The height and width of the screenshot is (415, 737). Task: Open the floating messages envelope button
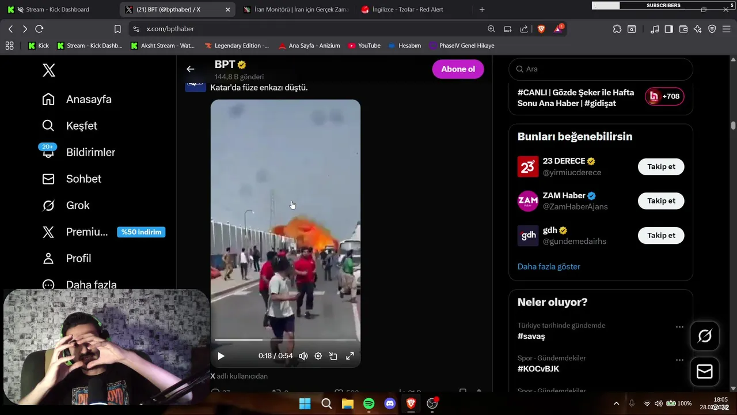705,372
